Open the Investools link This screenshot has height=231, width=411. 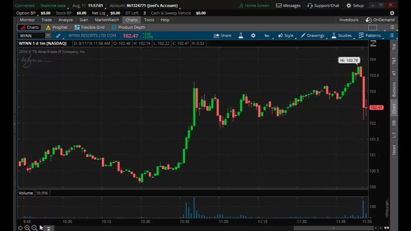(x=349, y=20)
